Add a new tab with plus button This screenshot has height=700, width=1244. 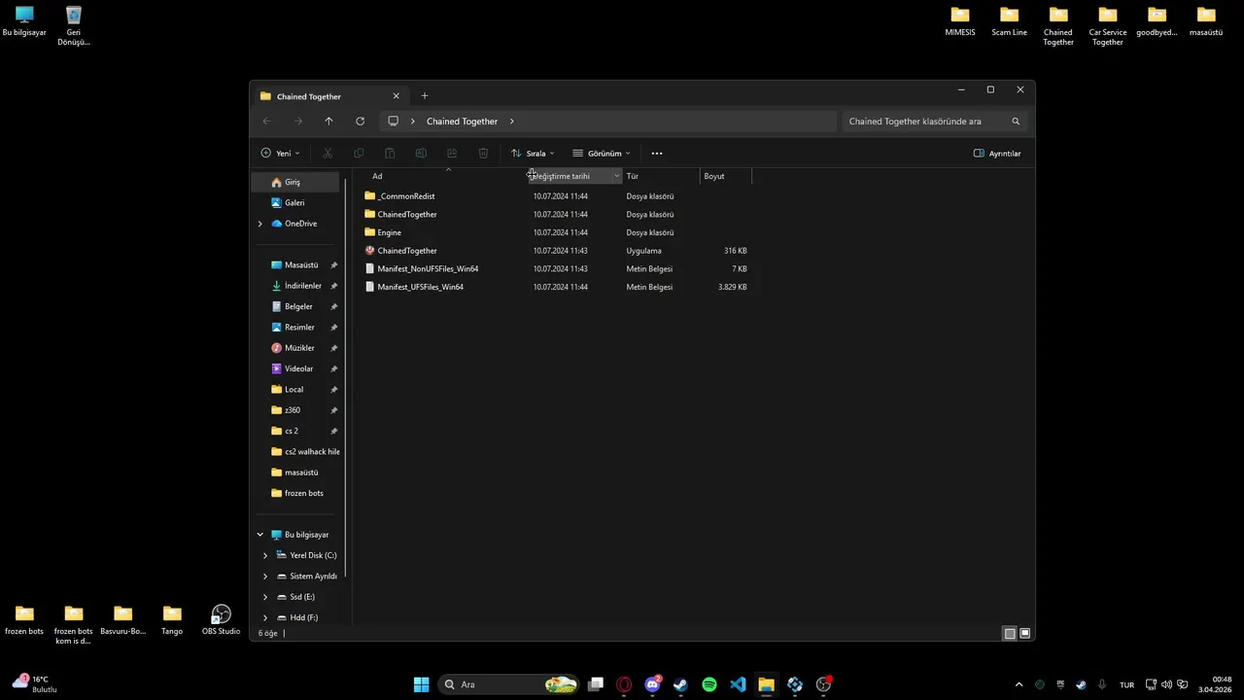pyautogui.click(x=424, y=96)
